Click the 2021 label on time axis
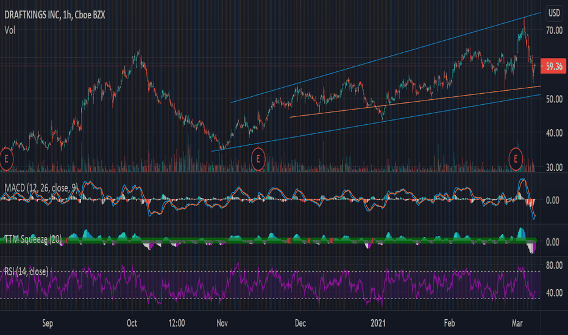568x335 pixels. (378, 323)
